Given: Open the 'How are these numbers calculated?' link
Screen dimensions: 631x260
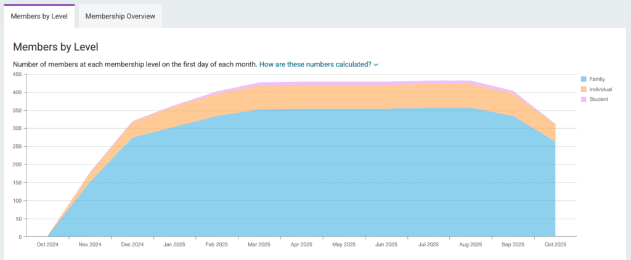Looking at the screenshot, I should pos(315,64).
